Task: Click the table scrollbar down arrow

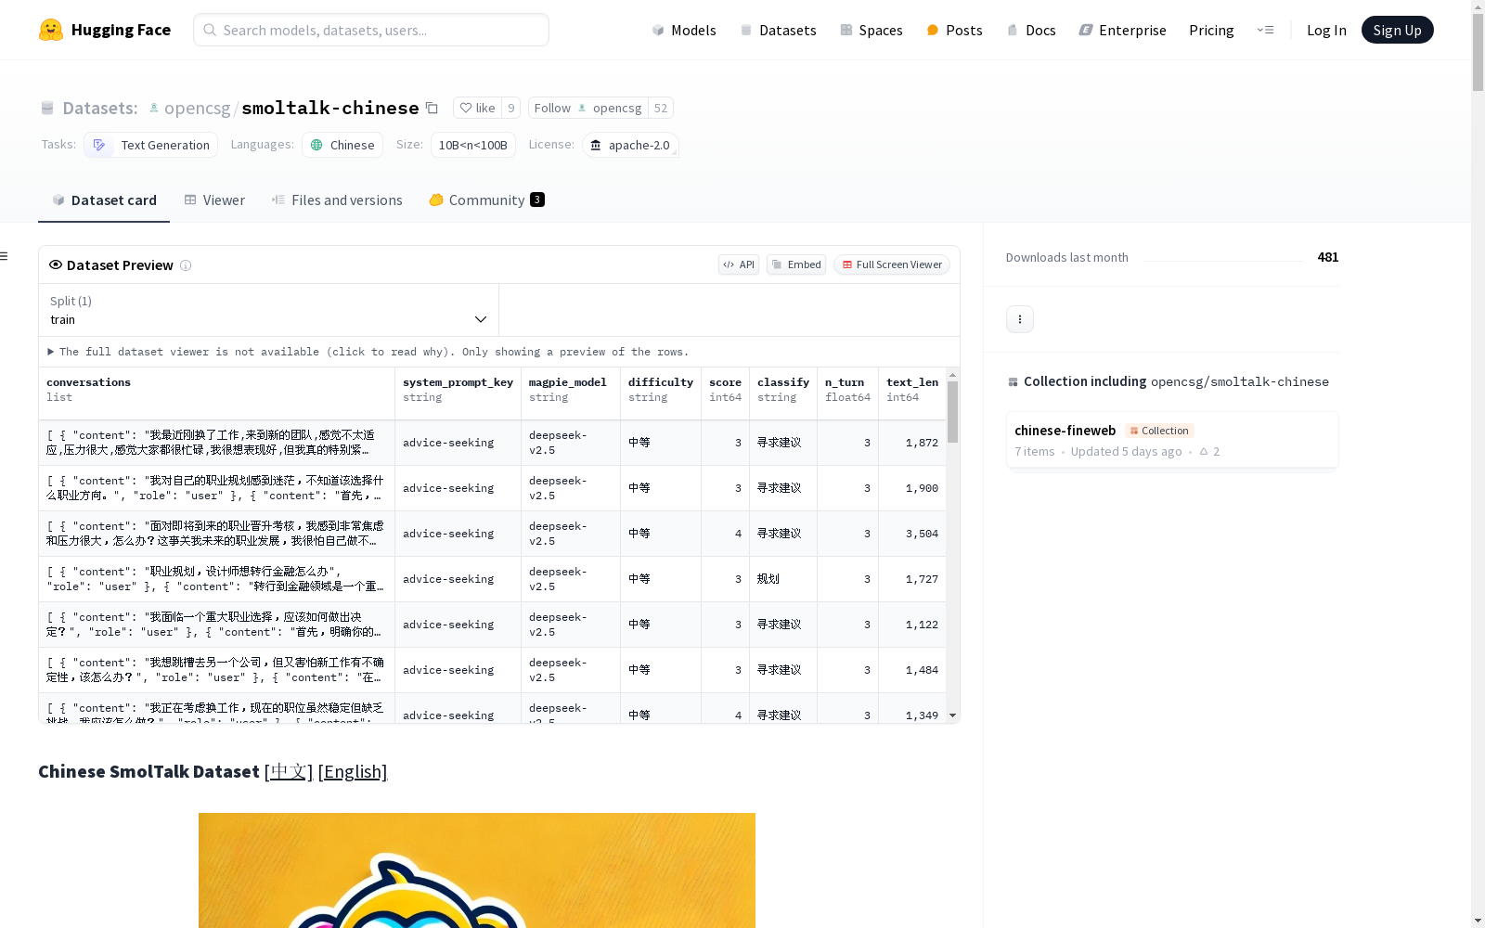Action: (952, 715)
